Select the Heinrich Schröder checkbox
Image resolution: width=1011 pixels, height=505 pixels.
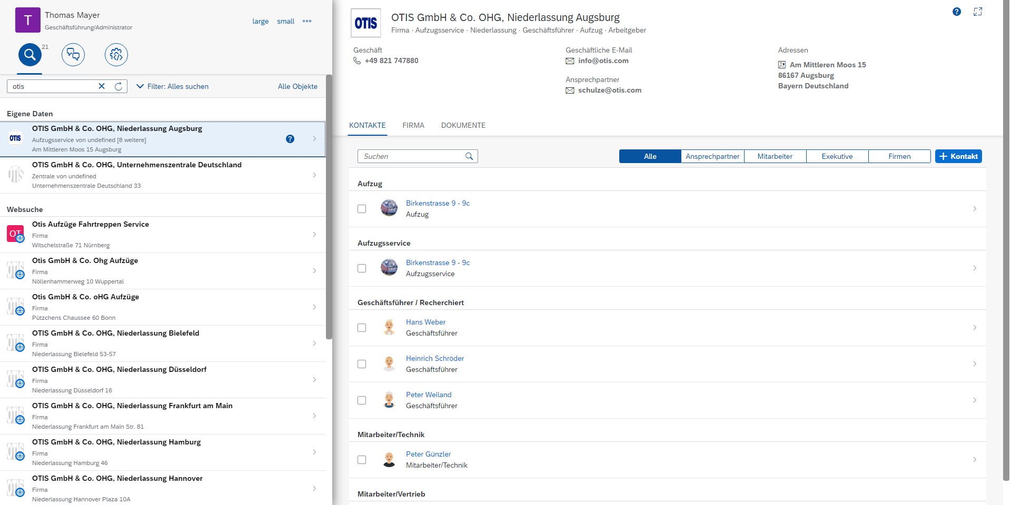(x=362, y=364)
